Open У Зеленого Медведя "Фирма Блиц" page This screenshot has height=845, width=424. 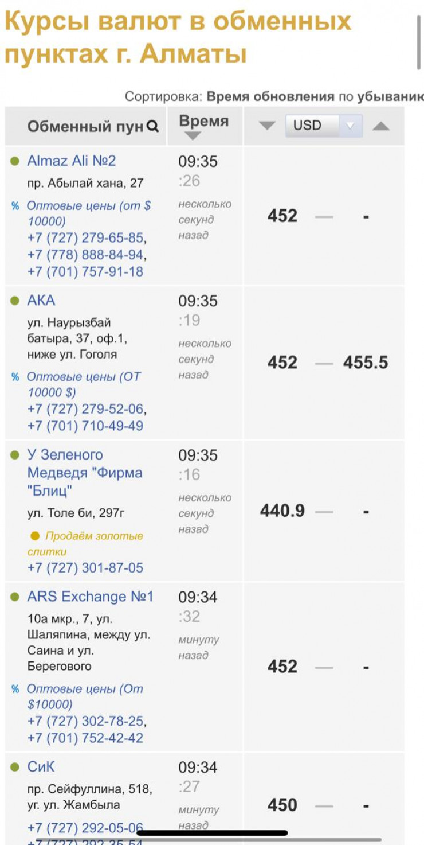pyautogui.click(x=84, y=473)
